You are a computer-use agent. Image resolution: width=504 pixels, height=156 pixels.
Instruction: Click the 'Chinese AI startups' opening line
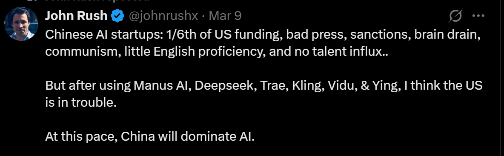coord(263,35)
